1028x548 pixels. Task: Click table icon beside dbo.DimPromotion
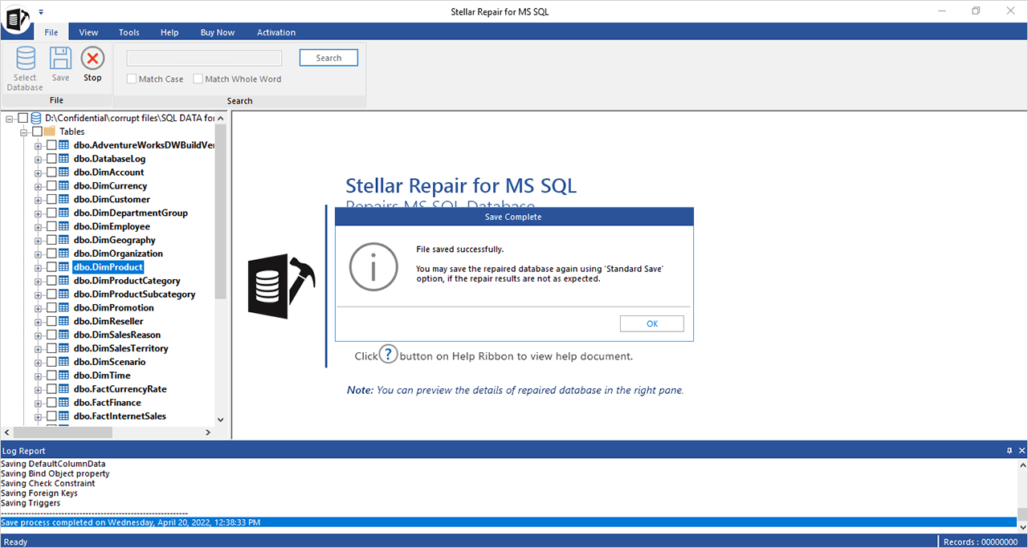64,308
